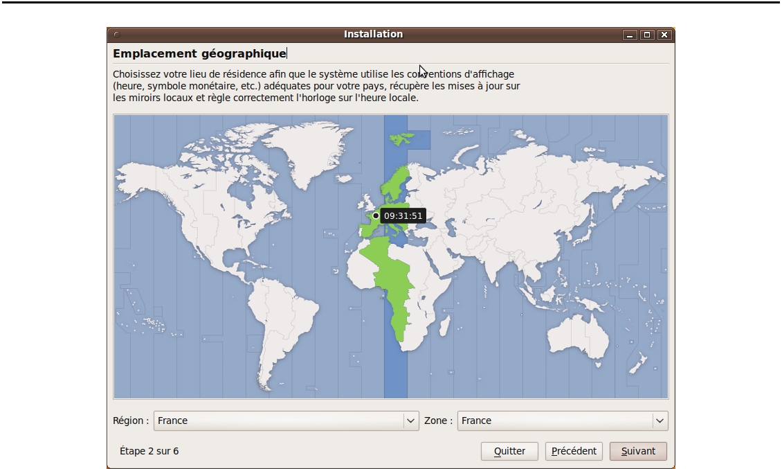Click the Suivant button to continue

pos(637,451)
